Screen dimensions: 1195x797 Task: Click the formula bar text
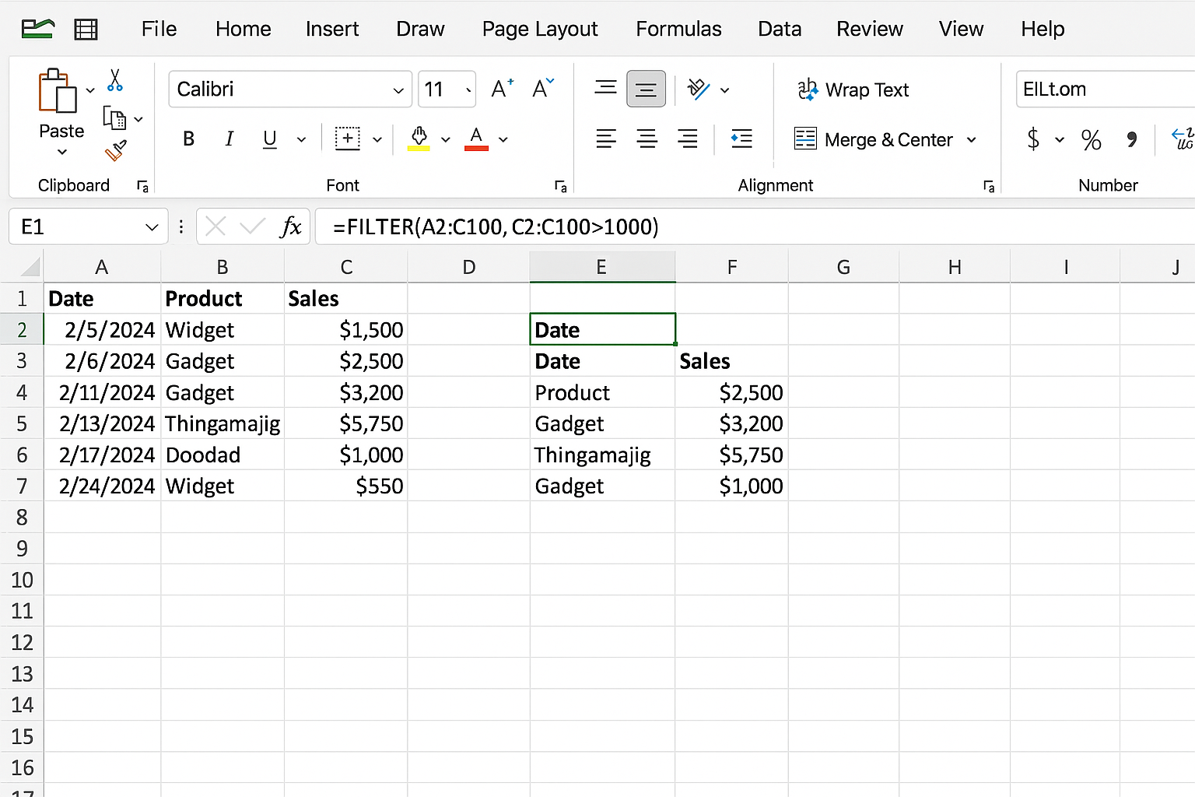(496, 226)
